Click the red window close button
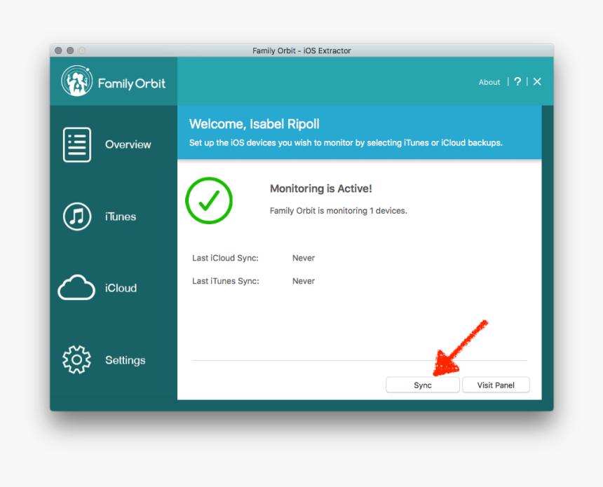 pos(58,50)
